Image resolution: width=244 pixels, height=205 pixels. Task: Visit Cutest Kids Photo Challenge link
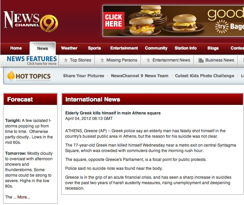tap(204, 76)
